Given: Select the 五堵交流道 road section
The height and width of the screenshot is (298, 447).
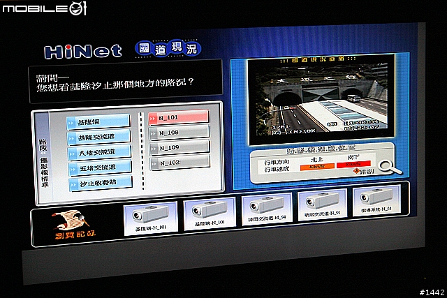Looking at the screenshot, I should [x=100, y=167].
